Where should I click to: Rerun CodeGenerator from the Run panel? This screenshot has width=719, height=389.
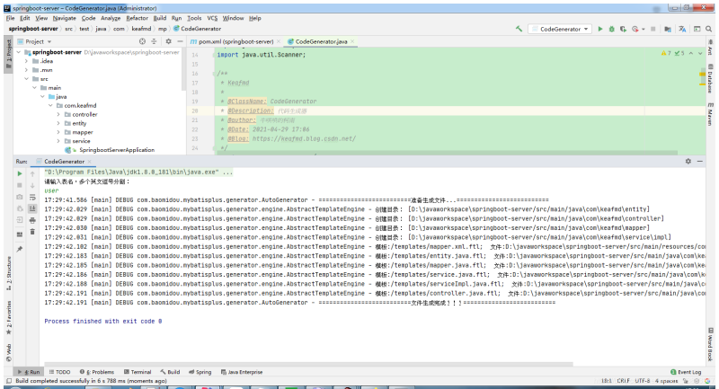pos(19,173)
